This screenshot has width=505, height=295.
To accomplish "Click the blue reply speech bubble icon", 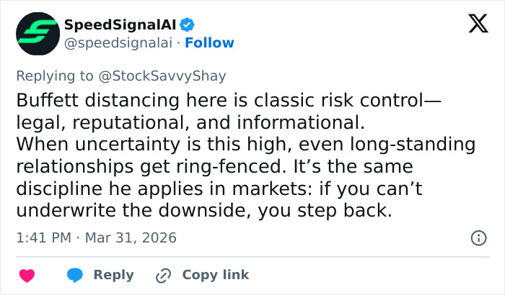I will coord(75,275).
